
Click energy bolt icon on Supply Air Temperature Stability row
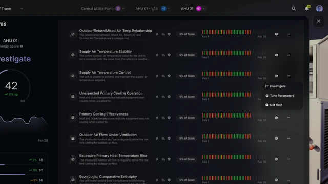point(157,55)
